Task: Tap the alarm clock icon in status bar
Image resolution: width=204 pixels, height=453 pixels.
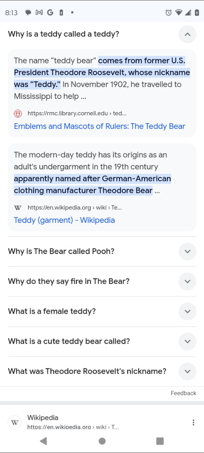Action: [168, 13]
